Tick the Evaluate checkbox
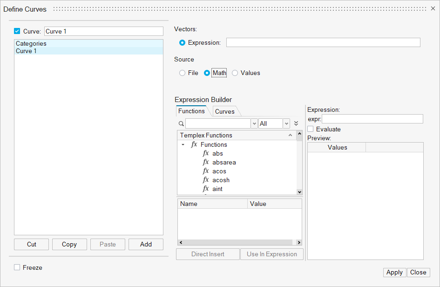The width and height of the screenshot is (440, 287). tap(311, 129)
